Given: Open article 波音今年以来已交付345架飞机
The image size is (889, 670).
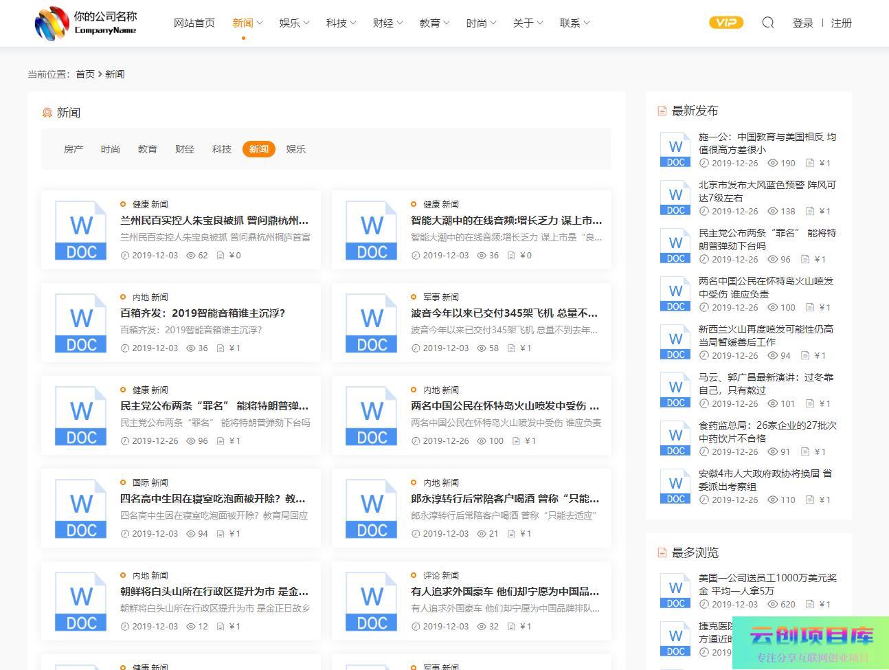Looking at the screenshot, I should (504, 313).
